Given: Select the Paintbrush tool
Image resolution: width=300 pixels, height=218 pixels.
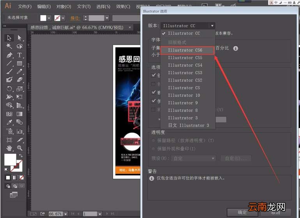Looking at the screenshot, I should pos(9,72).
